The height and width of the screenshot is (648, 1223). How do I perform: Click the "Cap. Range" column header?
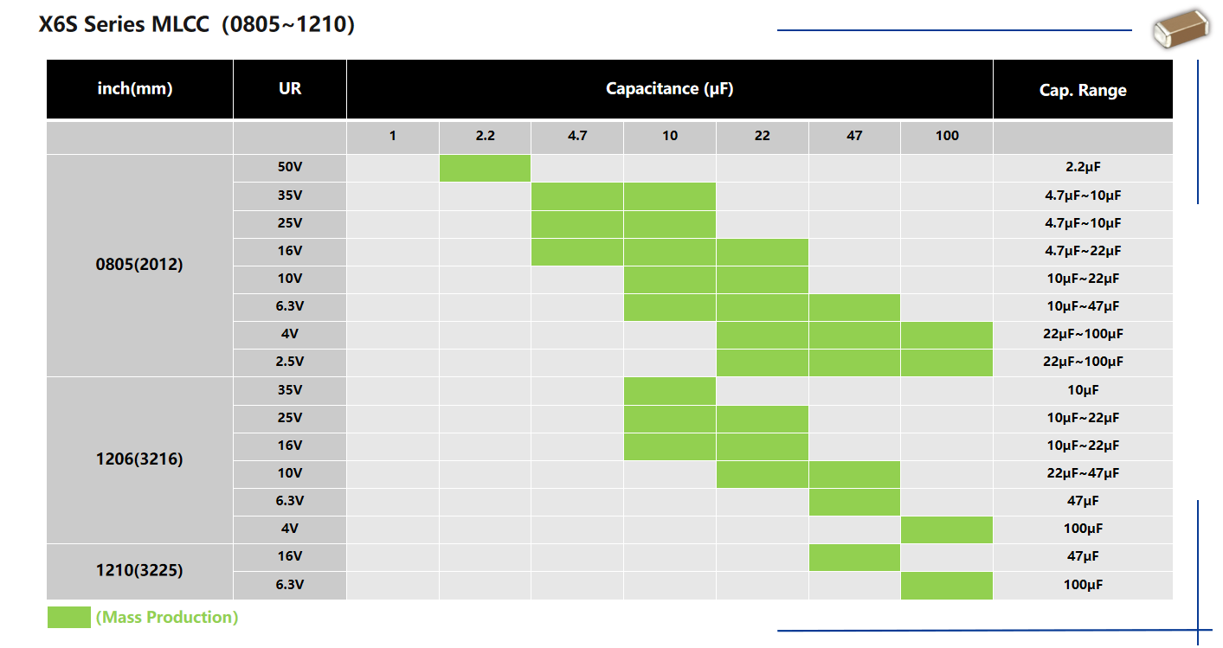[1083, 90]
